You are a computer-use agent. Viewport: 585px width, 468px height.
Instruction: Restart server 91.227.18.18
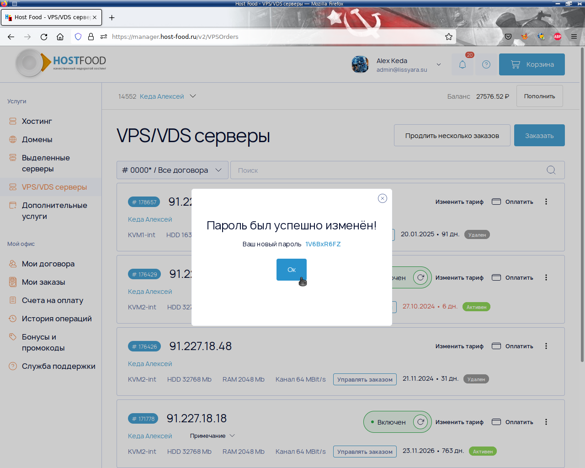pyautogui.click(x=420, y=422)
